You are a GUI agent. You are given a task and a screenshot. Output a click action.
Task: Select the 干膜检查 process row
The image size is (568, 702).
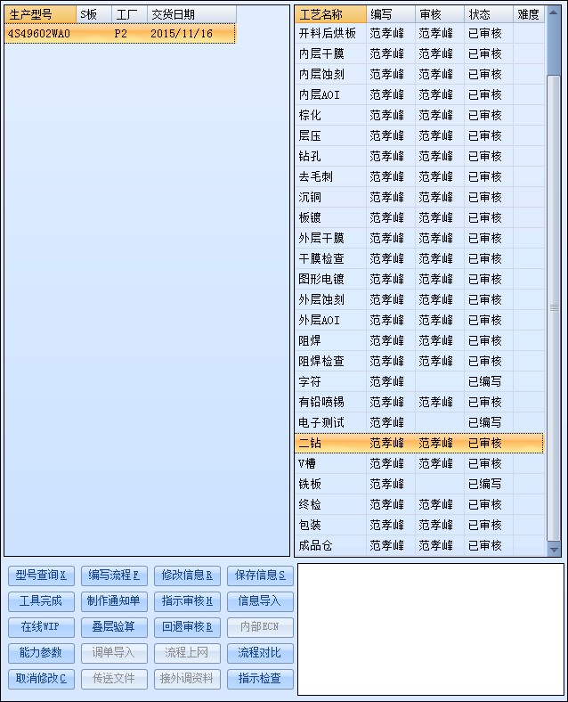pos(419,258)
